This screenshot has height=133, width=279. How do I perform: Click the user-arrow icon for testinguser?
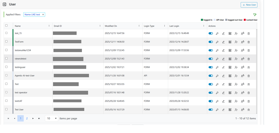pyautogui.click(x=236, y=67)
